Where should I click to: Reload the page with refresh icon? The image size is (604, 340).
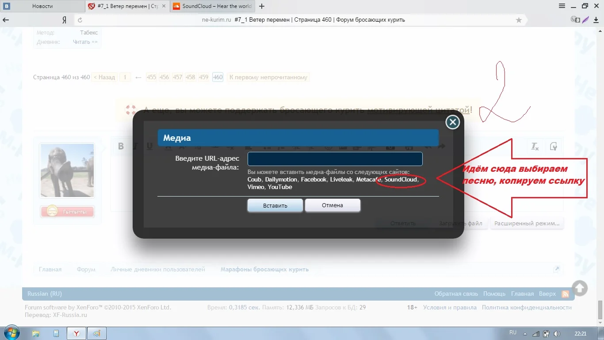[80, 20]
